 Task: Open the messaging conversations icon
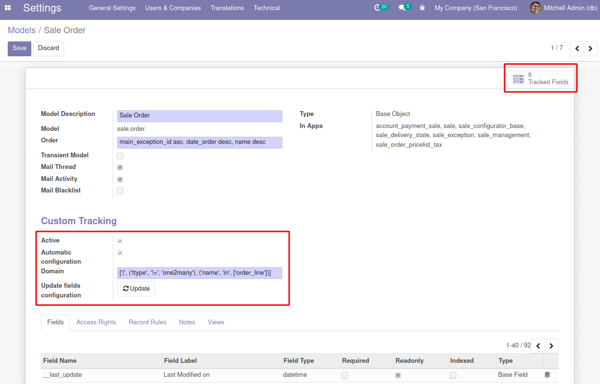coord(402,8)
